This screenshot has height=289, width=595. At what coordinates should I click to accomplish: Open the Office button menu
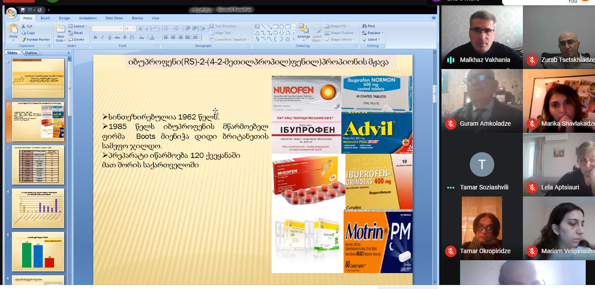pyautogui.click(x=11, y=12)
